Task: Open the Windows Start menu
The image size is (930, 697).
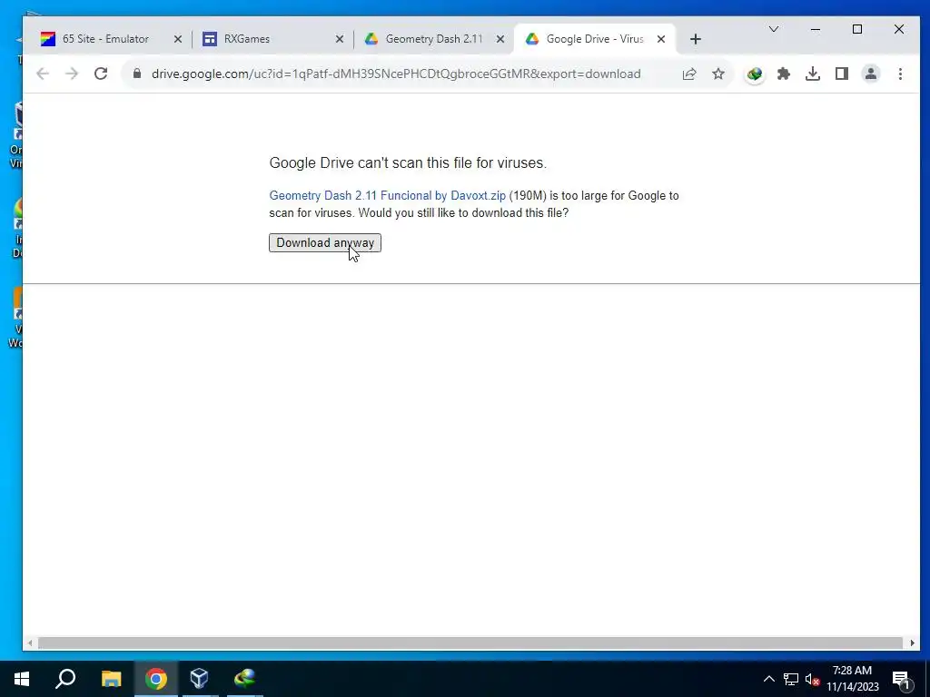Action: pos(22,679)
